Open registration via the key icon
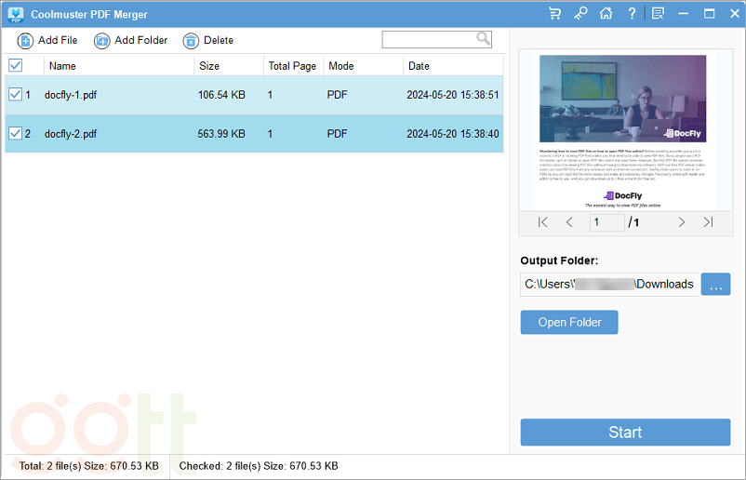The height and width of the screenshot is (480, 746). (x=580, y=14)
